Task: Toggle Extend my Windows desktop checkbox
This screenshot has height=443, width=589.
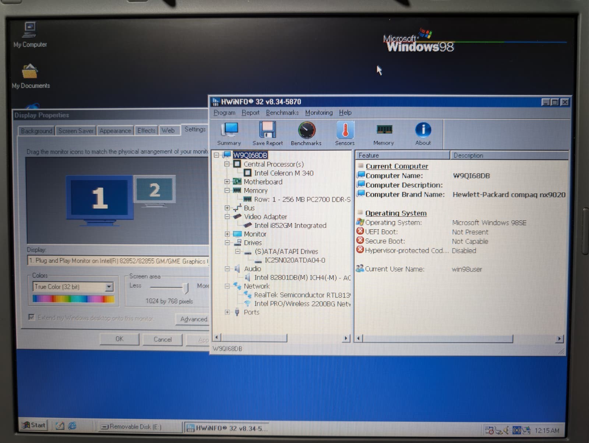Action: click(32, 317)
